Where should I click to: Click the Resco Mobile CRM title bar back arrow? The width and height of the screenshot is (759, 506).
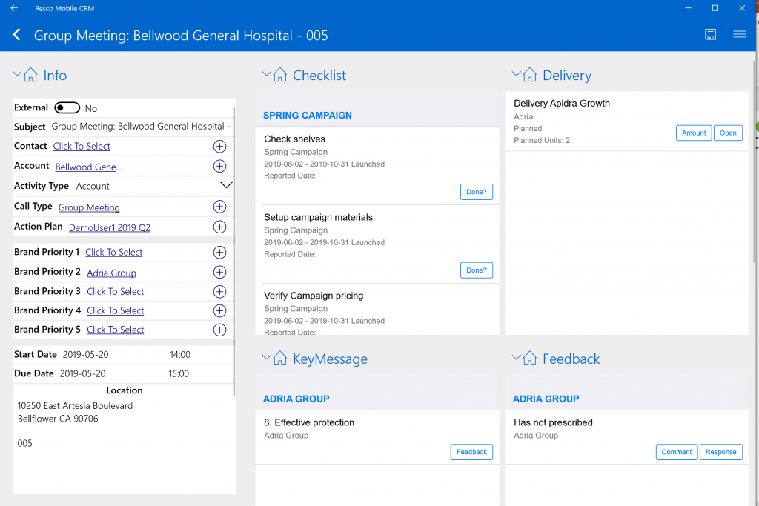pyautogui.click(x=14, y=8)
